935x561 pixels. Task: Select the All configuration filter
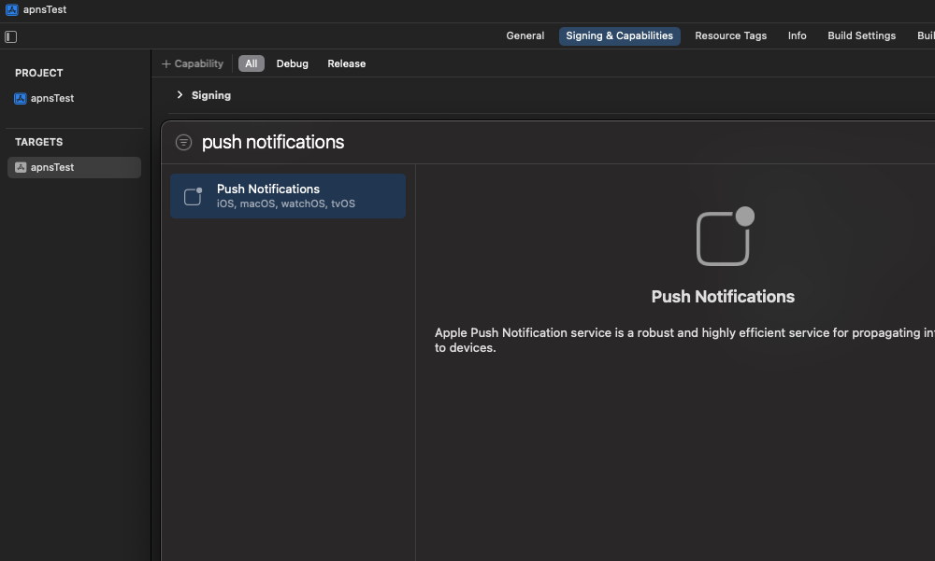[251, 63]
